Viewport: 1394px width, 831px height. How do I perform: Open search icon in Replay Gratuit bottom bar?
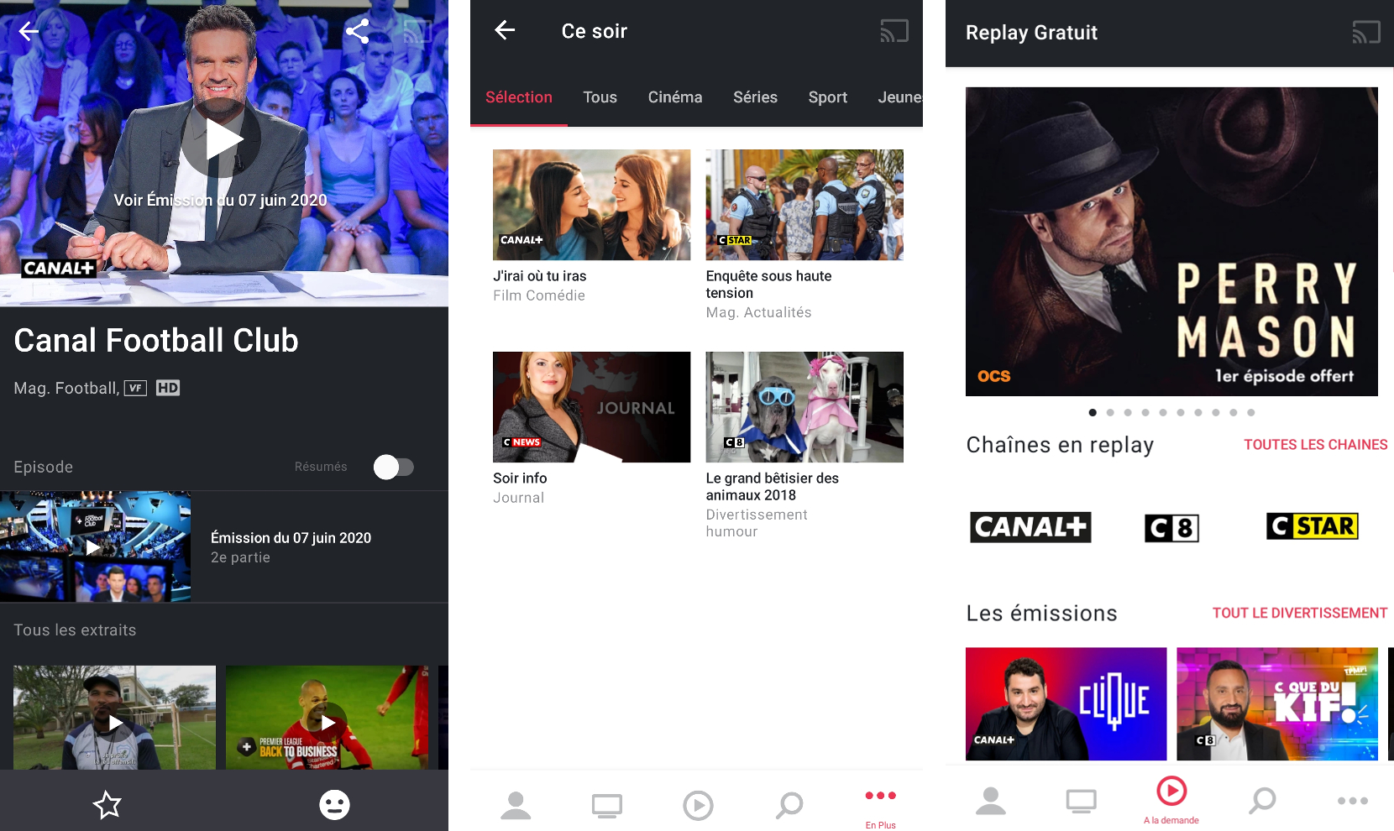click(1262, 801)
